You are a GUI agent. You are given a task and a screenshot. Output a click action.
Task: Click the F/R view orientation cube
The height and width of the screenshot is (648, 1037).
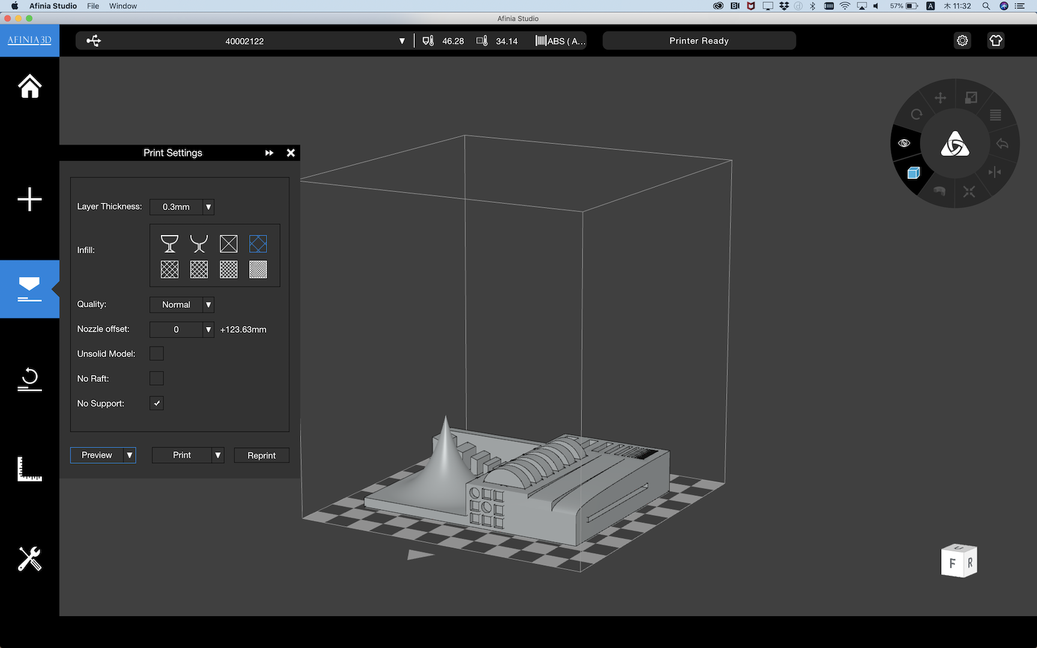959,561
